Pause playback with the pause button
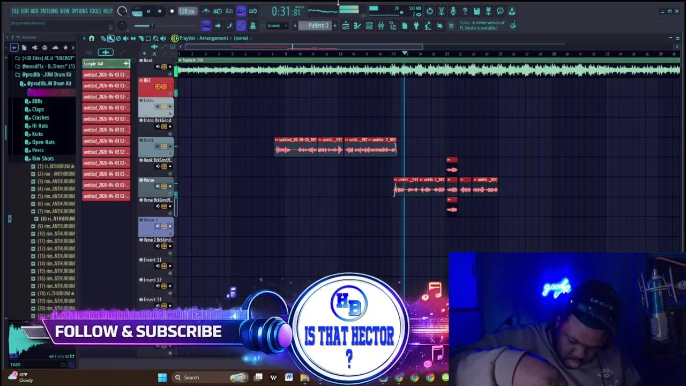686x386 pixels. (148, 11)
